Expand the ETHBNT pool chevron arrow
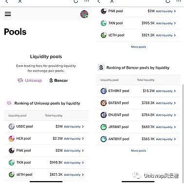 pyautogui.click(x=175, y=91)
